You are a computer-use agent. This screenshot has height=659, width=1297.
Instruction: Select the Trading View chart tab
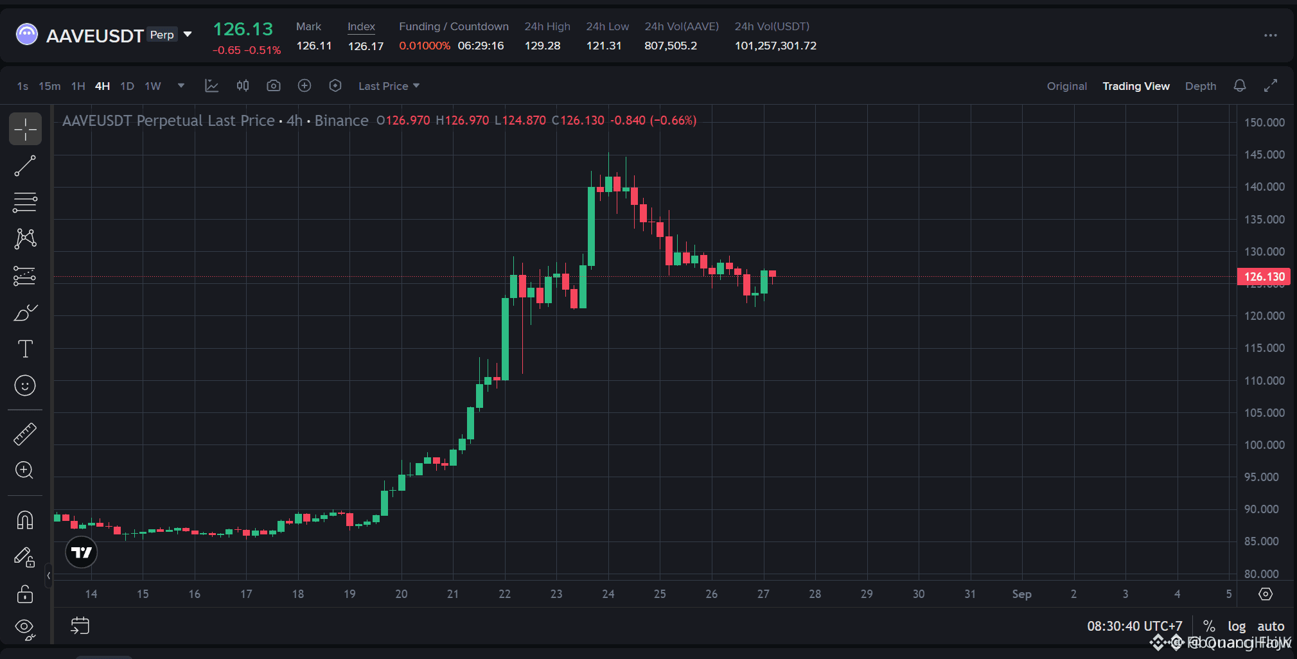[x=1136, y=86]
